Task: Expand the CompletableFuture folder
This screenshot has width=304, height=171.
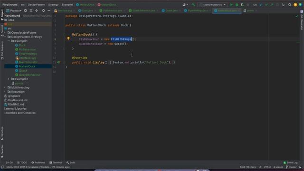Action: pyautogui.click(x=5, y=33)
